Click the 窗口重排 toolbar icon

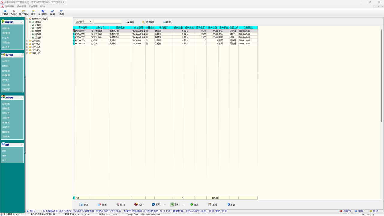click(x=43, y=13)
